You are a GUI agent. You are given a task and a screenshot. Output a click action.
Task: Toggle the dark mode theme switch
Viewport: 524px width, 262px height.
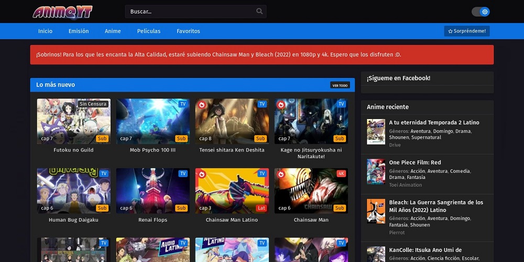481,12
